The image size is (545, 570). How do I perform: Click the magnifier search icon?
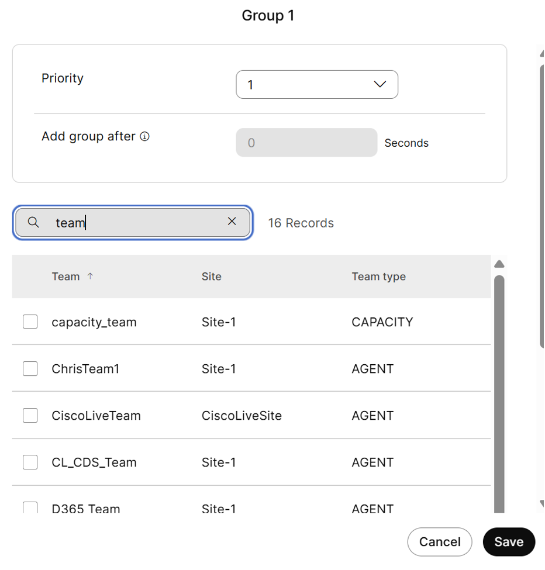(x=33, y=222)
